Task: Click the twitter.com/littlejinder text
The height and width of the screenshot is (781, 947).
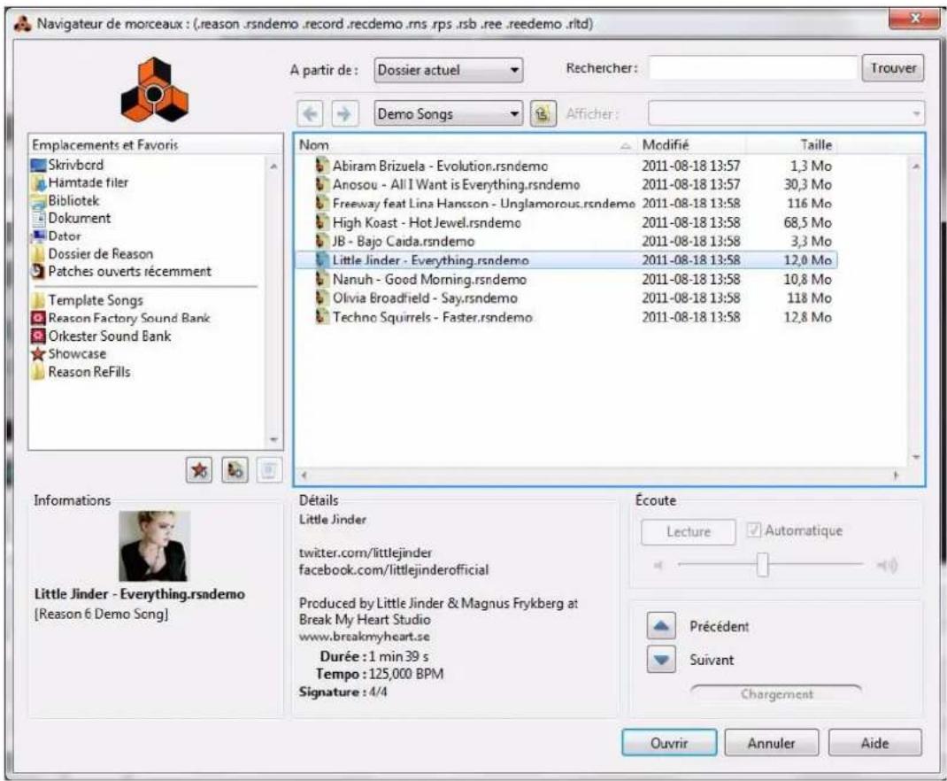Action: (x=366, y=553)
